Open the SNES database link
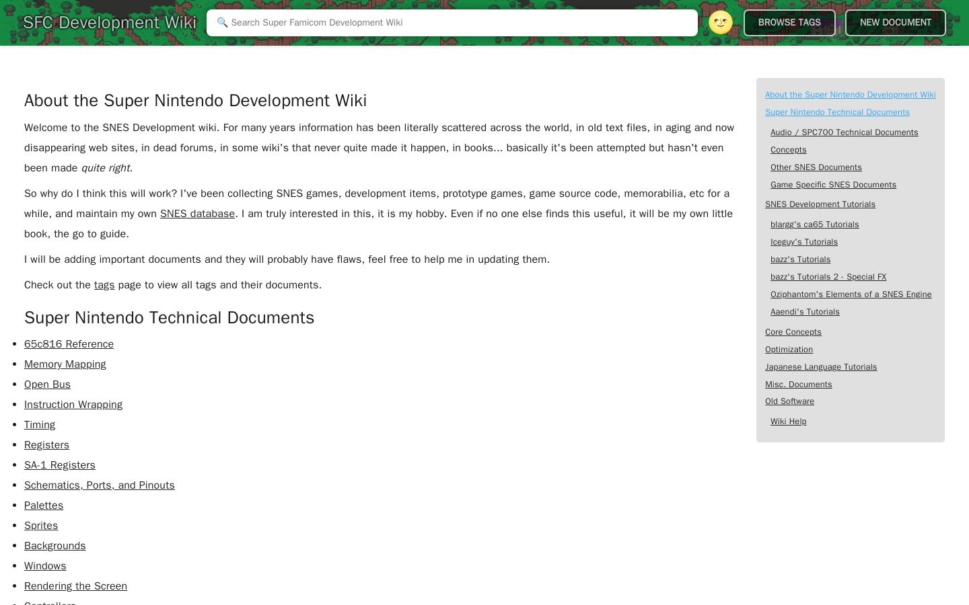 [x=197, y=214]
